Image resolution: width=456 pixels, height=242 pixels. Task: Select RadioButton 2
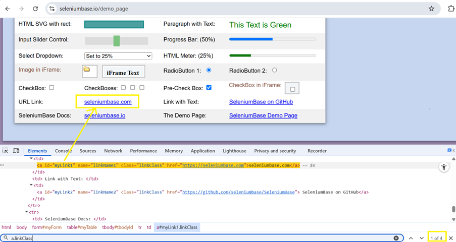click(x=275, y=70)
